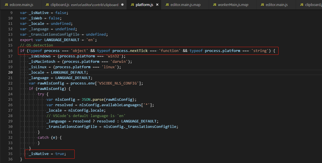The width and height of the screenshot is (322, 163).
Task: Click JS file icon of edcore.main.js tab
Action: tap(6, 5)
